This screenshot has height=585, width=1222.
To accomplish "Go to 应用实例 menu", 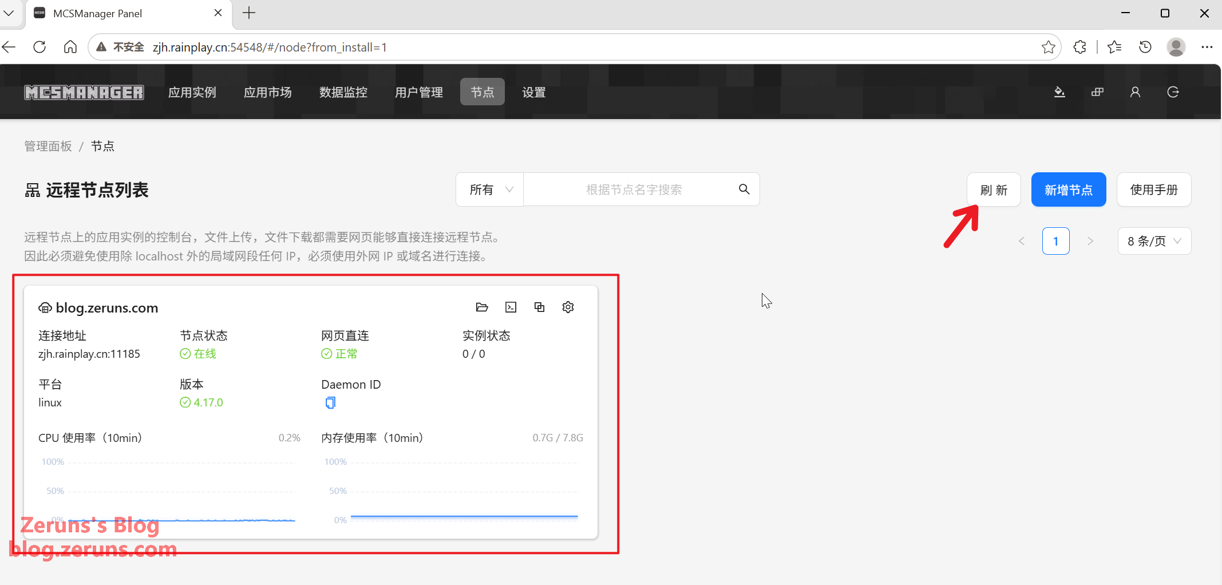I will click(192, 92).
